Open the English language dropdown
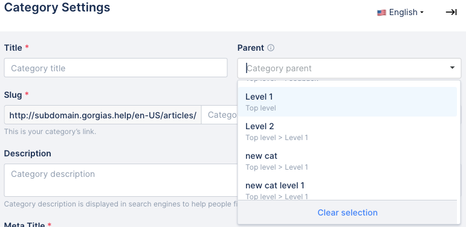 click(x=400, y=13)
